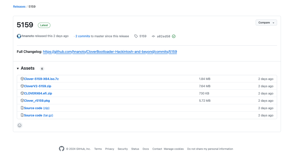Click file icon for Source code (tar.gz)
The image size is (287, 158).
(22, 115)
